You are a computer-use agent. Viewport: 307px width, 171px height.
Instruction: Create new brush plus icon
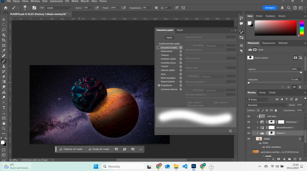click(x=231, y=131)
